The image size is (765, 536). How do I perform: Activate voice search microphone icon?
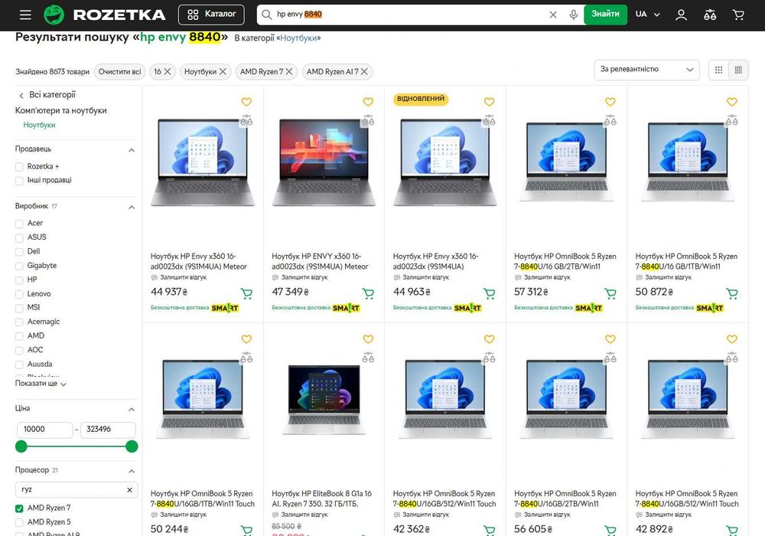(x=573, y=15)
